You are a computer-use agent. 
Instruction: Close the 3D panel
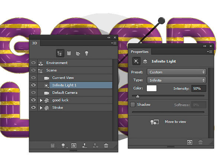115,38
